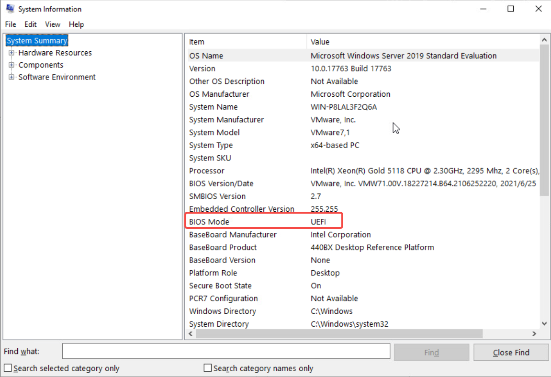The image size is (551, 377).
Task: Maximize the System Information window
Action: click(511, 9)
